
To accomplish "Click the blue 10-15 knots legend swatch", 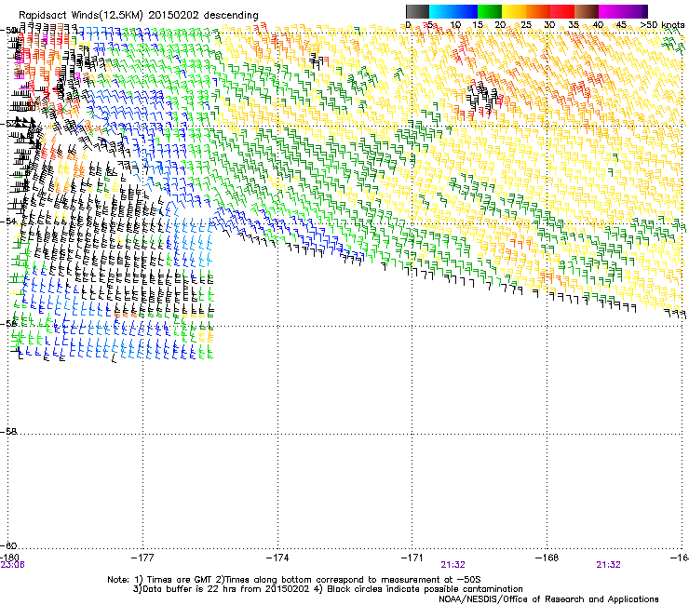I will point(466,11).
